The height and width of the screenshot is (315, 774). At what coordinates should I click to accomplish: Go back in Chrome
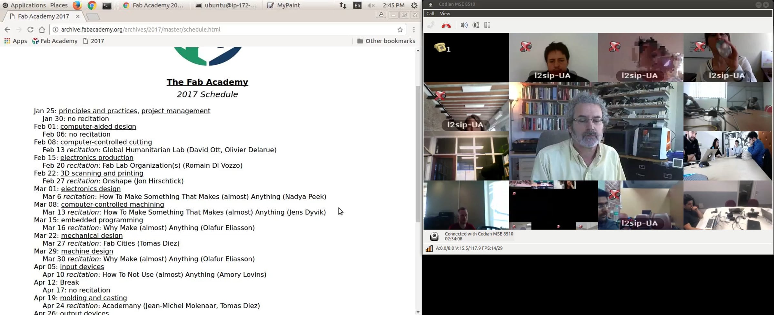click(x=7, y=30)
